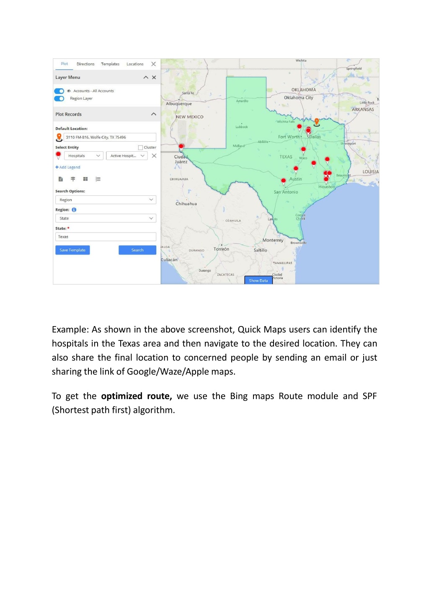Click the orange default location pin on map
The height and width of the screenshot is (607, 429).
coord(317,122)
